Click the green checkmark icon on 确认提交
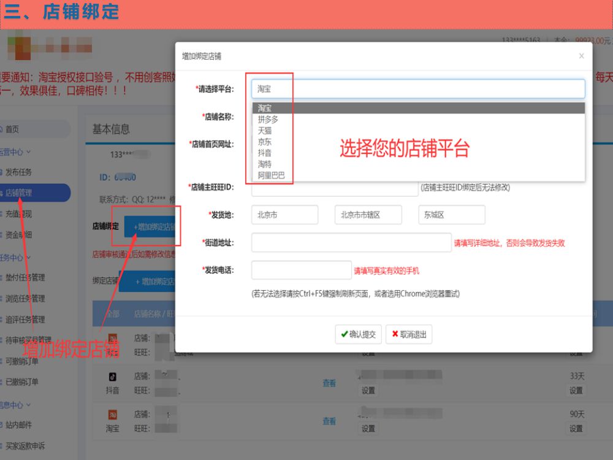The height and width of the screenshot is (460, 613). coord(345,334)
